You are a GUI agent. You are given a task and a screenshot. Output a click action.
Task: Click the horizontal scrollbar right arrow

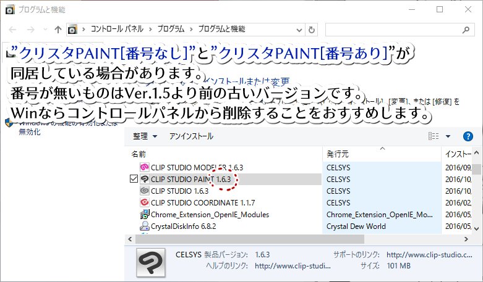pyautogui.click(x=466, y=239)
